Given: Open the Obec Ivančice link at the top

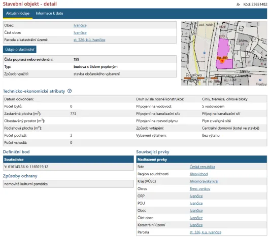Looking at the screenshot, I should click(x=80, y=25).
